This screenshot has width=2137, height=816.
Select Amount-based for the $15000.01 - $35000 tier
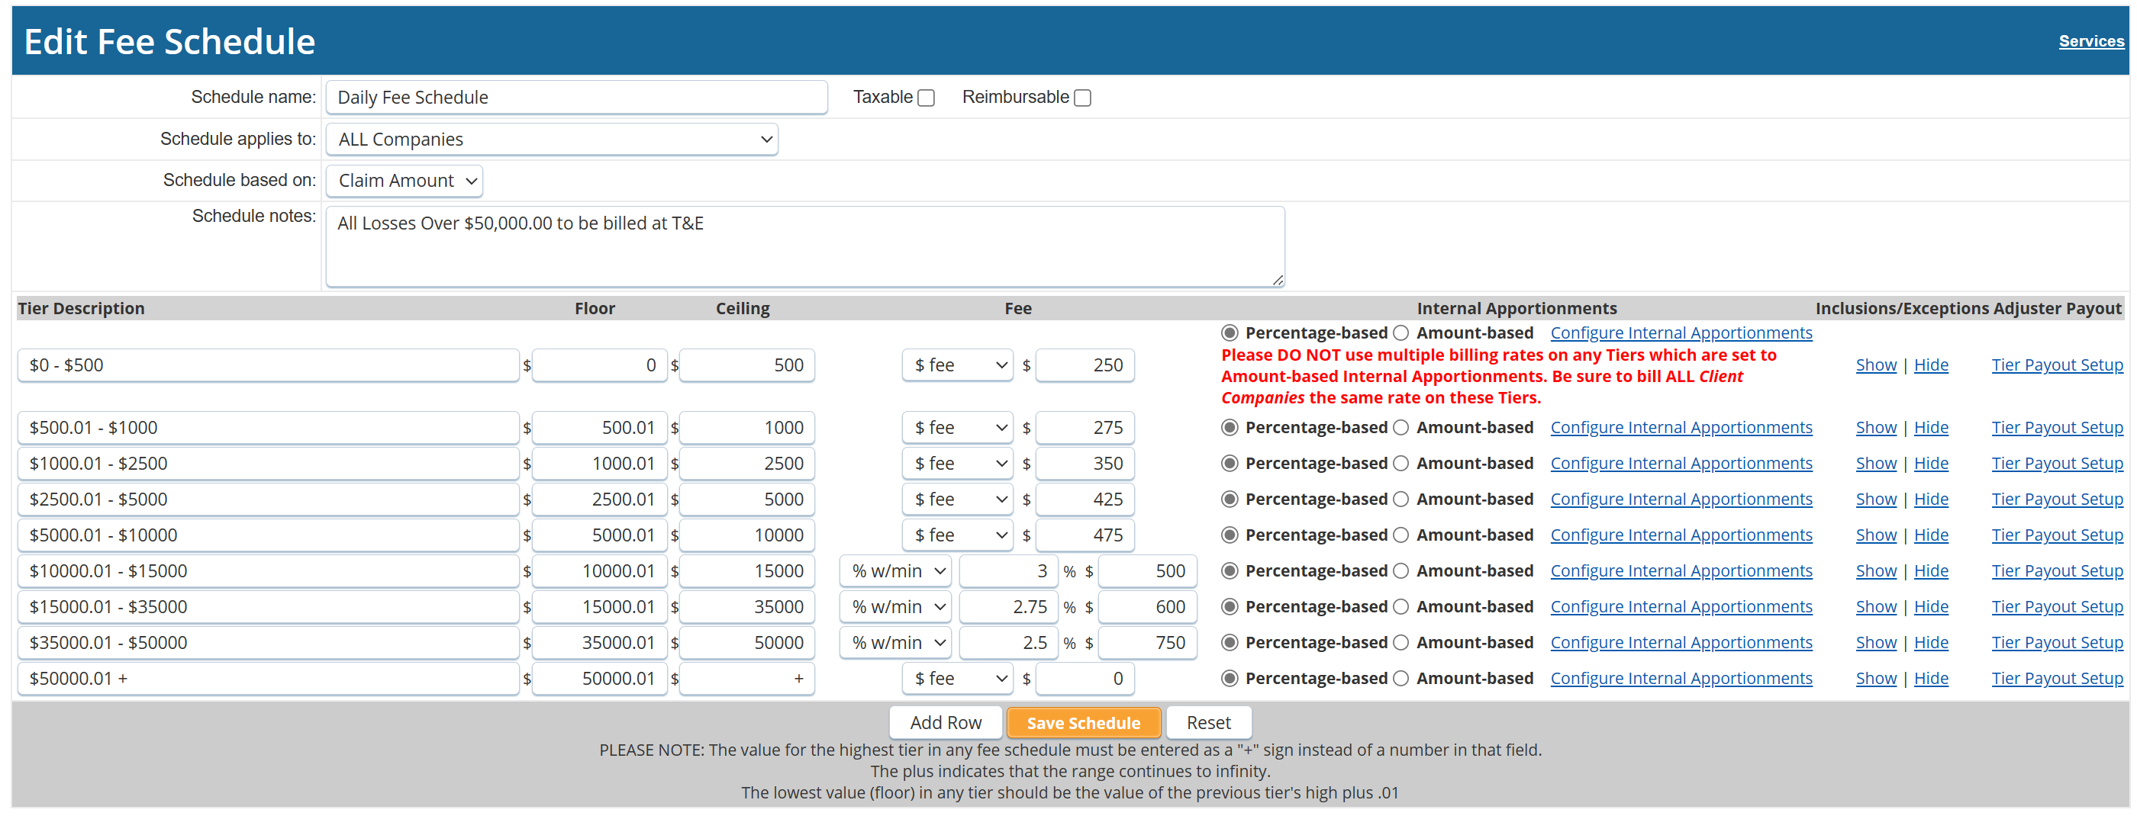pos(1401,606)
